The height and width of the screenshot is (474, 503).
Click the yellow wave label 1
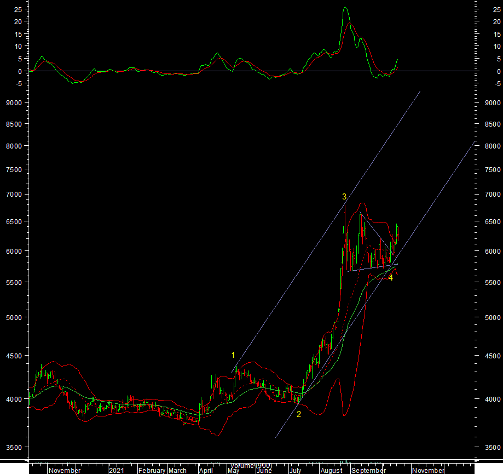pyautogui.click(x=233, y=355)
